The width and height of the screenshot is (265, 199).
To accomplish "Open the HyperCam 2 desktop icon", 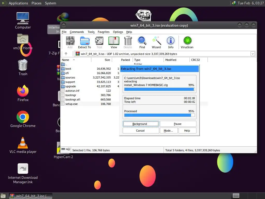I will click(63, 150).
